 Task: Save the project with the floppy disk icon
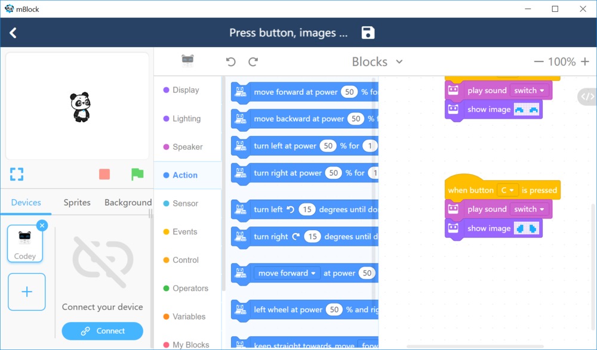point(368,33)
